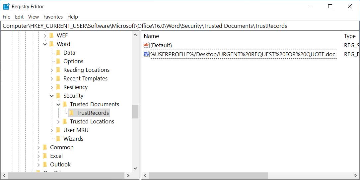This screenshot has height=180, width=360.
Task: Click the registry path address bar
Action: (x=179, y=26)
